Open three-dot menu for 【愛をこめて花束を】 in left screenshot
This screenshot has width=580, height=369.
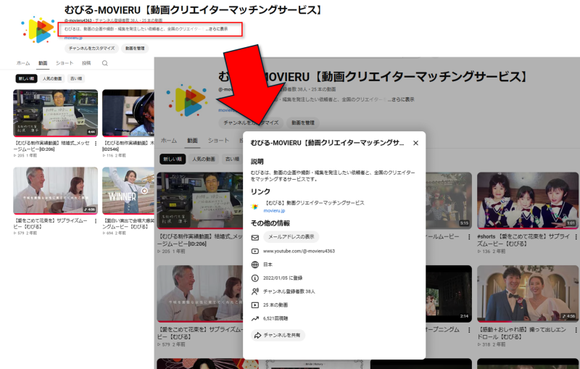click(x=96, y=221)
